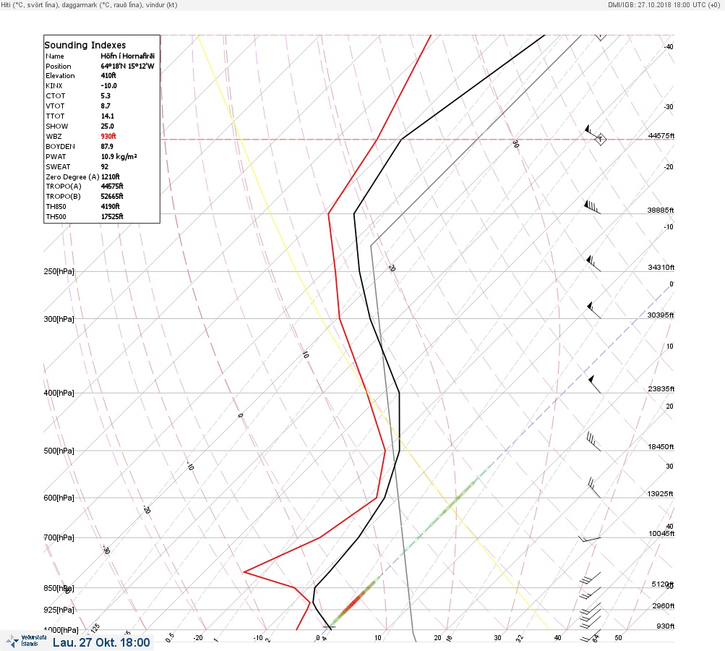This screenshot has width=725, height=651.
Task: Select the wind barb at the 10045ft level
Action: coord(590,539)
